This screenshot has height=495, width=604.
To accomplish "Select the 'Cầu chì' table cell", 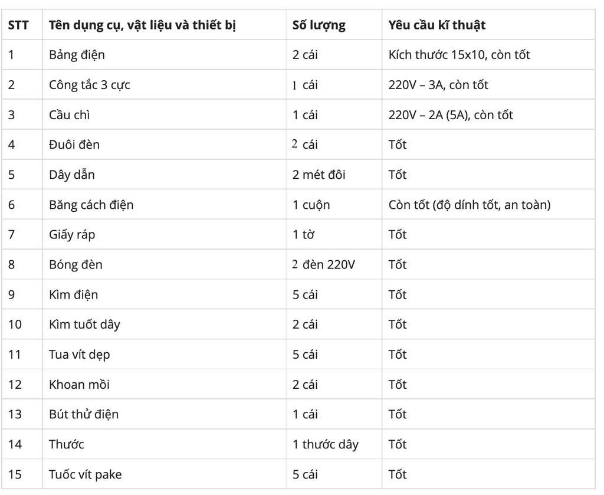I will click(x=70, y=115).
